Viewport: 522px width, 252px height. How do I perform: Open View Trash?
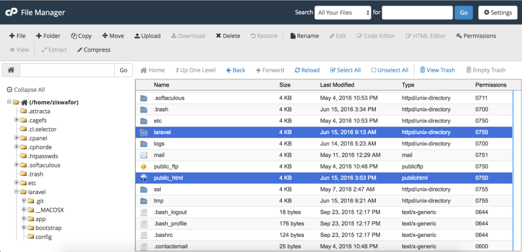point(437,70)
